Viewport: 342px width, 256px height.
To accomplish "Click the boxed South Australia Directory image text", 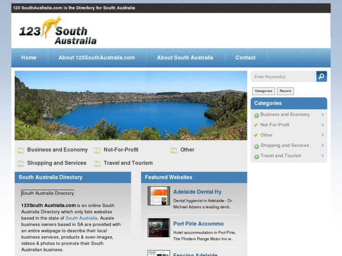I will coord(48,193).
